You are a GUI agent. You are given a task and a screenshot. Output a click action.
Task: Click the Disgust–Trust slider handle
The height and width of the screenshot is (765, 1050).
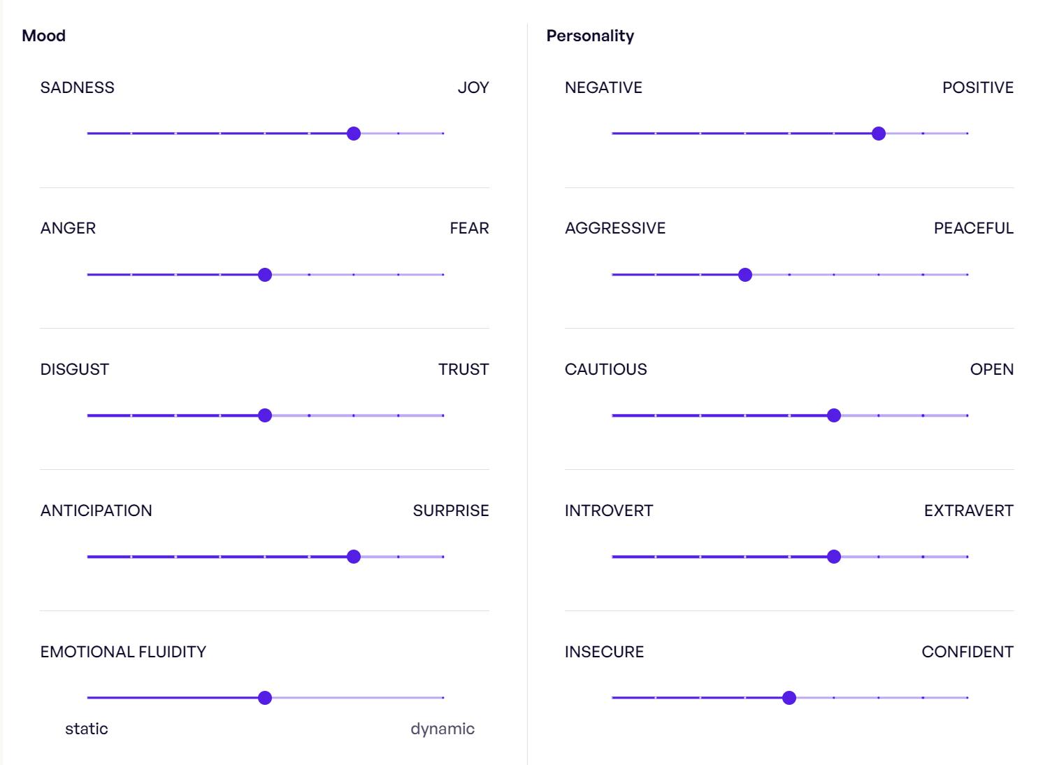(x=265, y=415)
